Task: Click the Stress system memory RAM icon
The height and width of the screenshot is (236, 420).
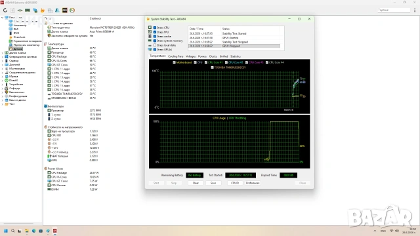Action: coord(150,41)
